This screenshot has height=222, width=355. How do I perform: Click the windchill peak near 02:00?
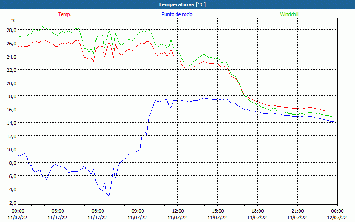(42, 27)
